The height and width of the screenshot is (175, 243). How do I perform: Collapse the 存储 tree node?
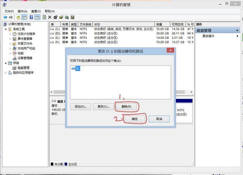click(x=6, y=63)
